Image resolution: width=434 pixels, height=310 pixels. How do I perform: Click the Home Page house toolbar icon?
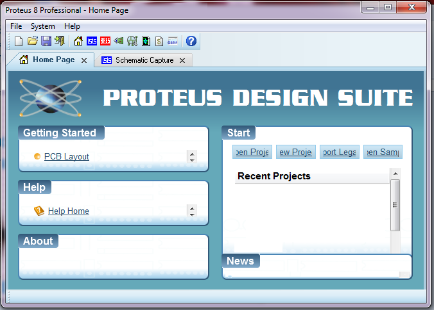[x=78, y=41]
